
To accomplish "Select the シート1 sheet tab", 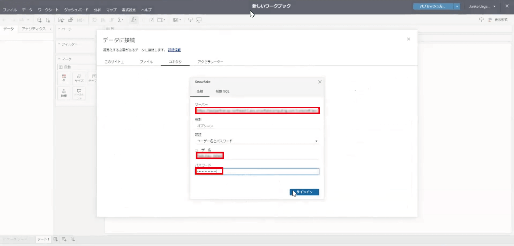I will (x=43, y=239).
